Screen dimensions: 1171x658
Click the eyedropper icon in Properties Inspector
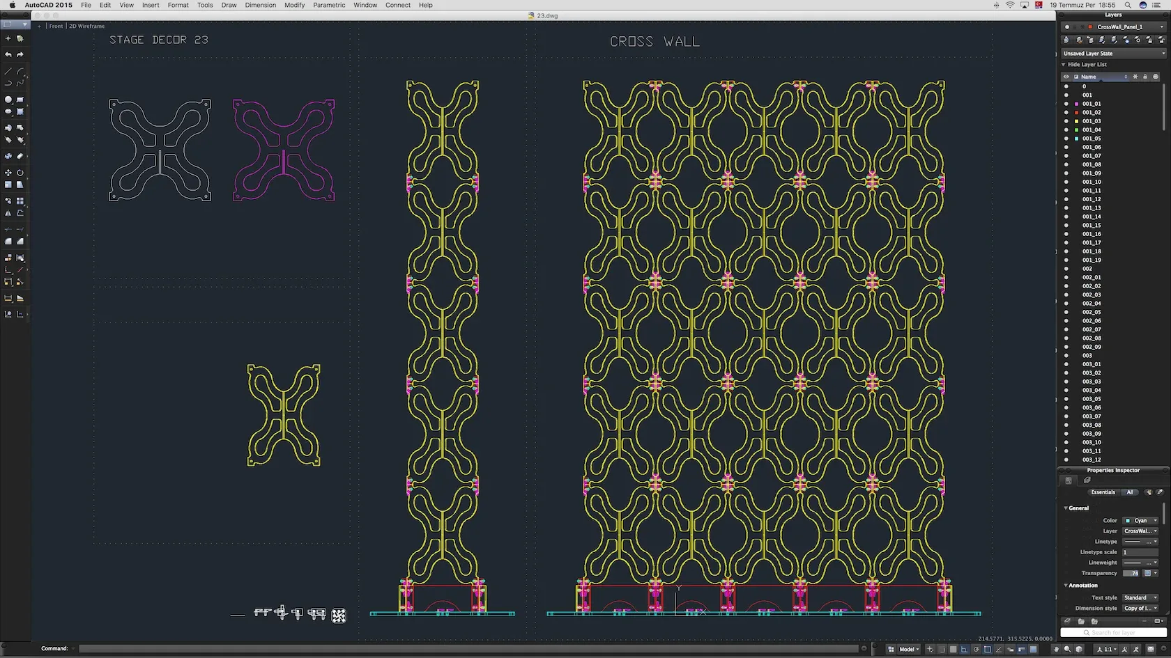pyautogui.click(x=1160, y=492)
